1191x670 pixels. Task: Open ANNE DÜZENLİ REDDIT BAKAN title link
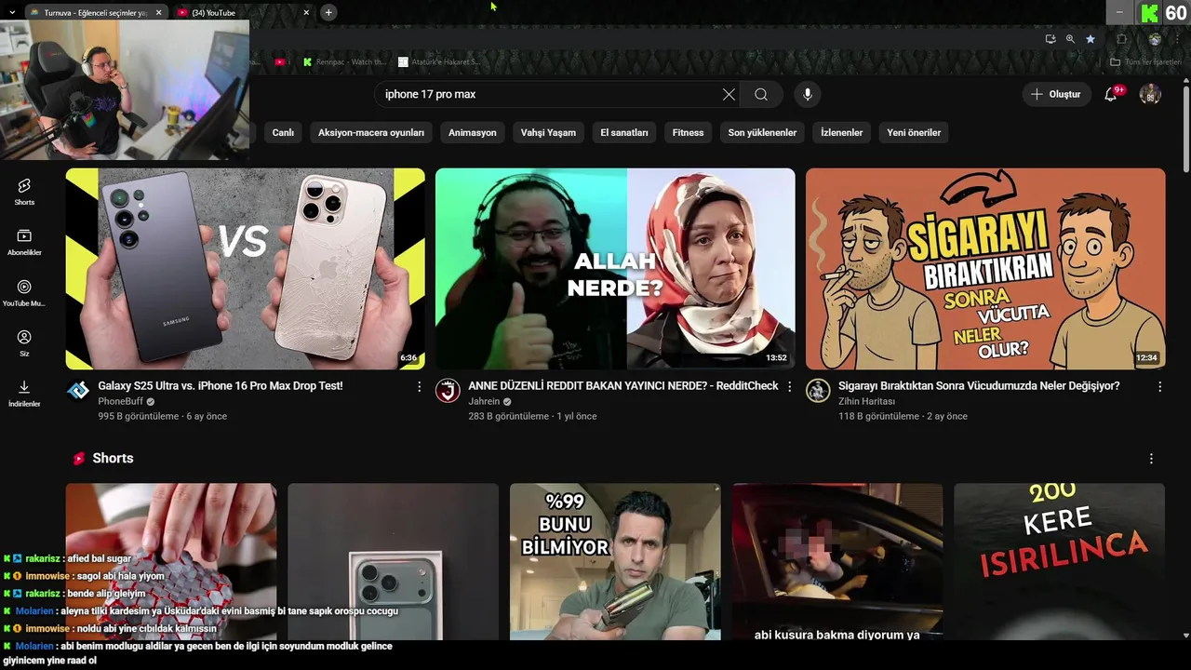coord(623,386)
